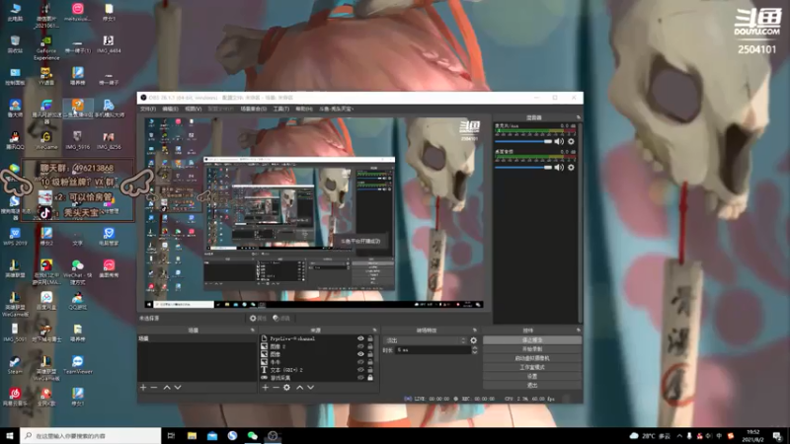Mute the second mixer channel speaker icon
Viewport: 790px width, 444px height.
tap(559, 167)
